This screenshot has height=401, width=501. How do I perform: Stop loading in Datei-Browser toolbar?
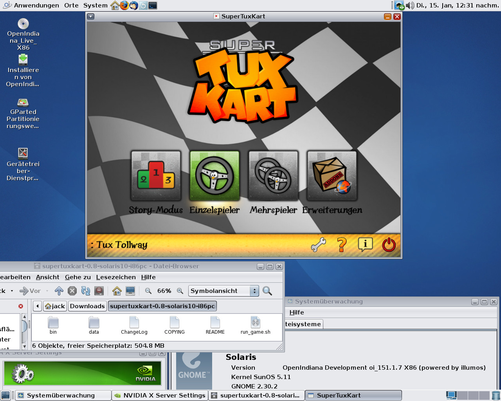click(x=72, y=291)
